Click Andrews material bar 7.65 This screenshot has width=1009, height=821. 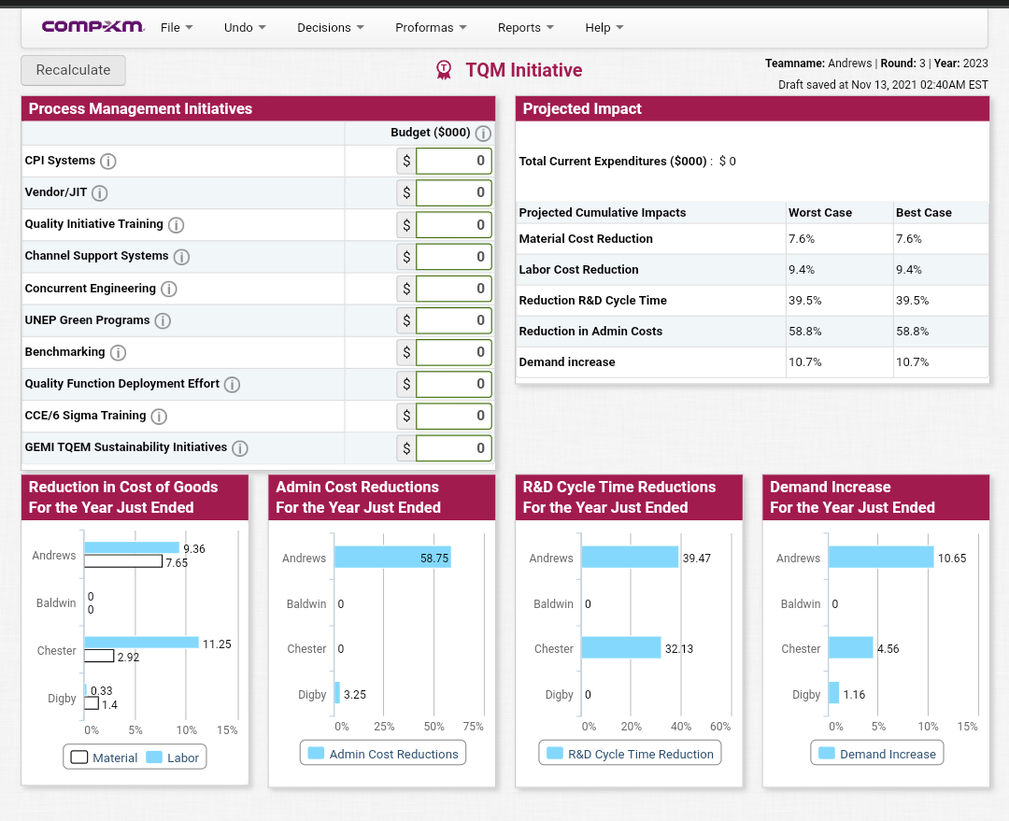click(x=123, y=561)
